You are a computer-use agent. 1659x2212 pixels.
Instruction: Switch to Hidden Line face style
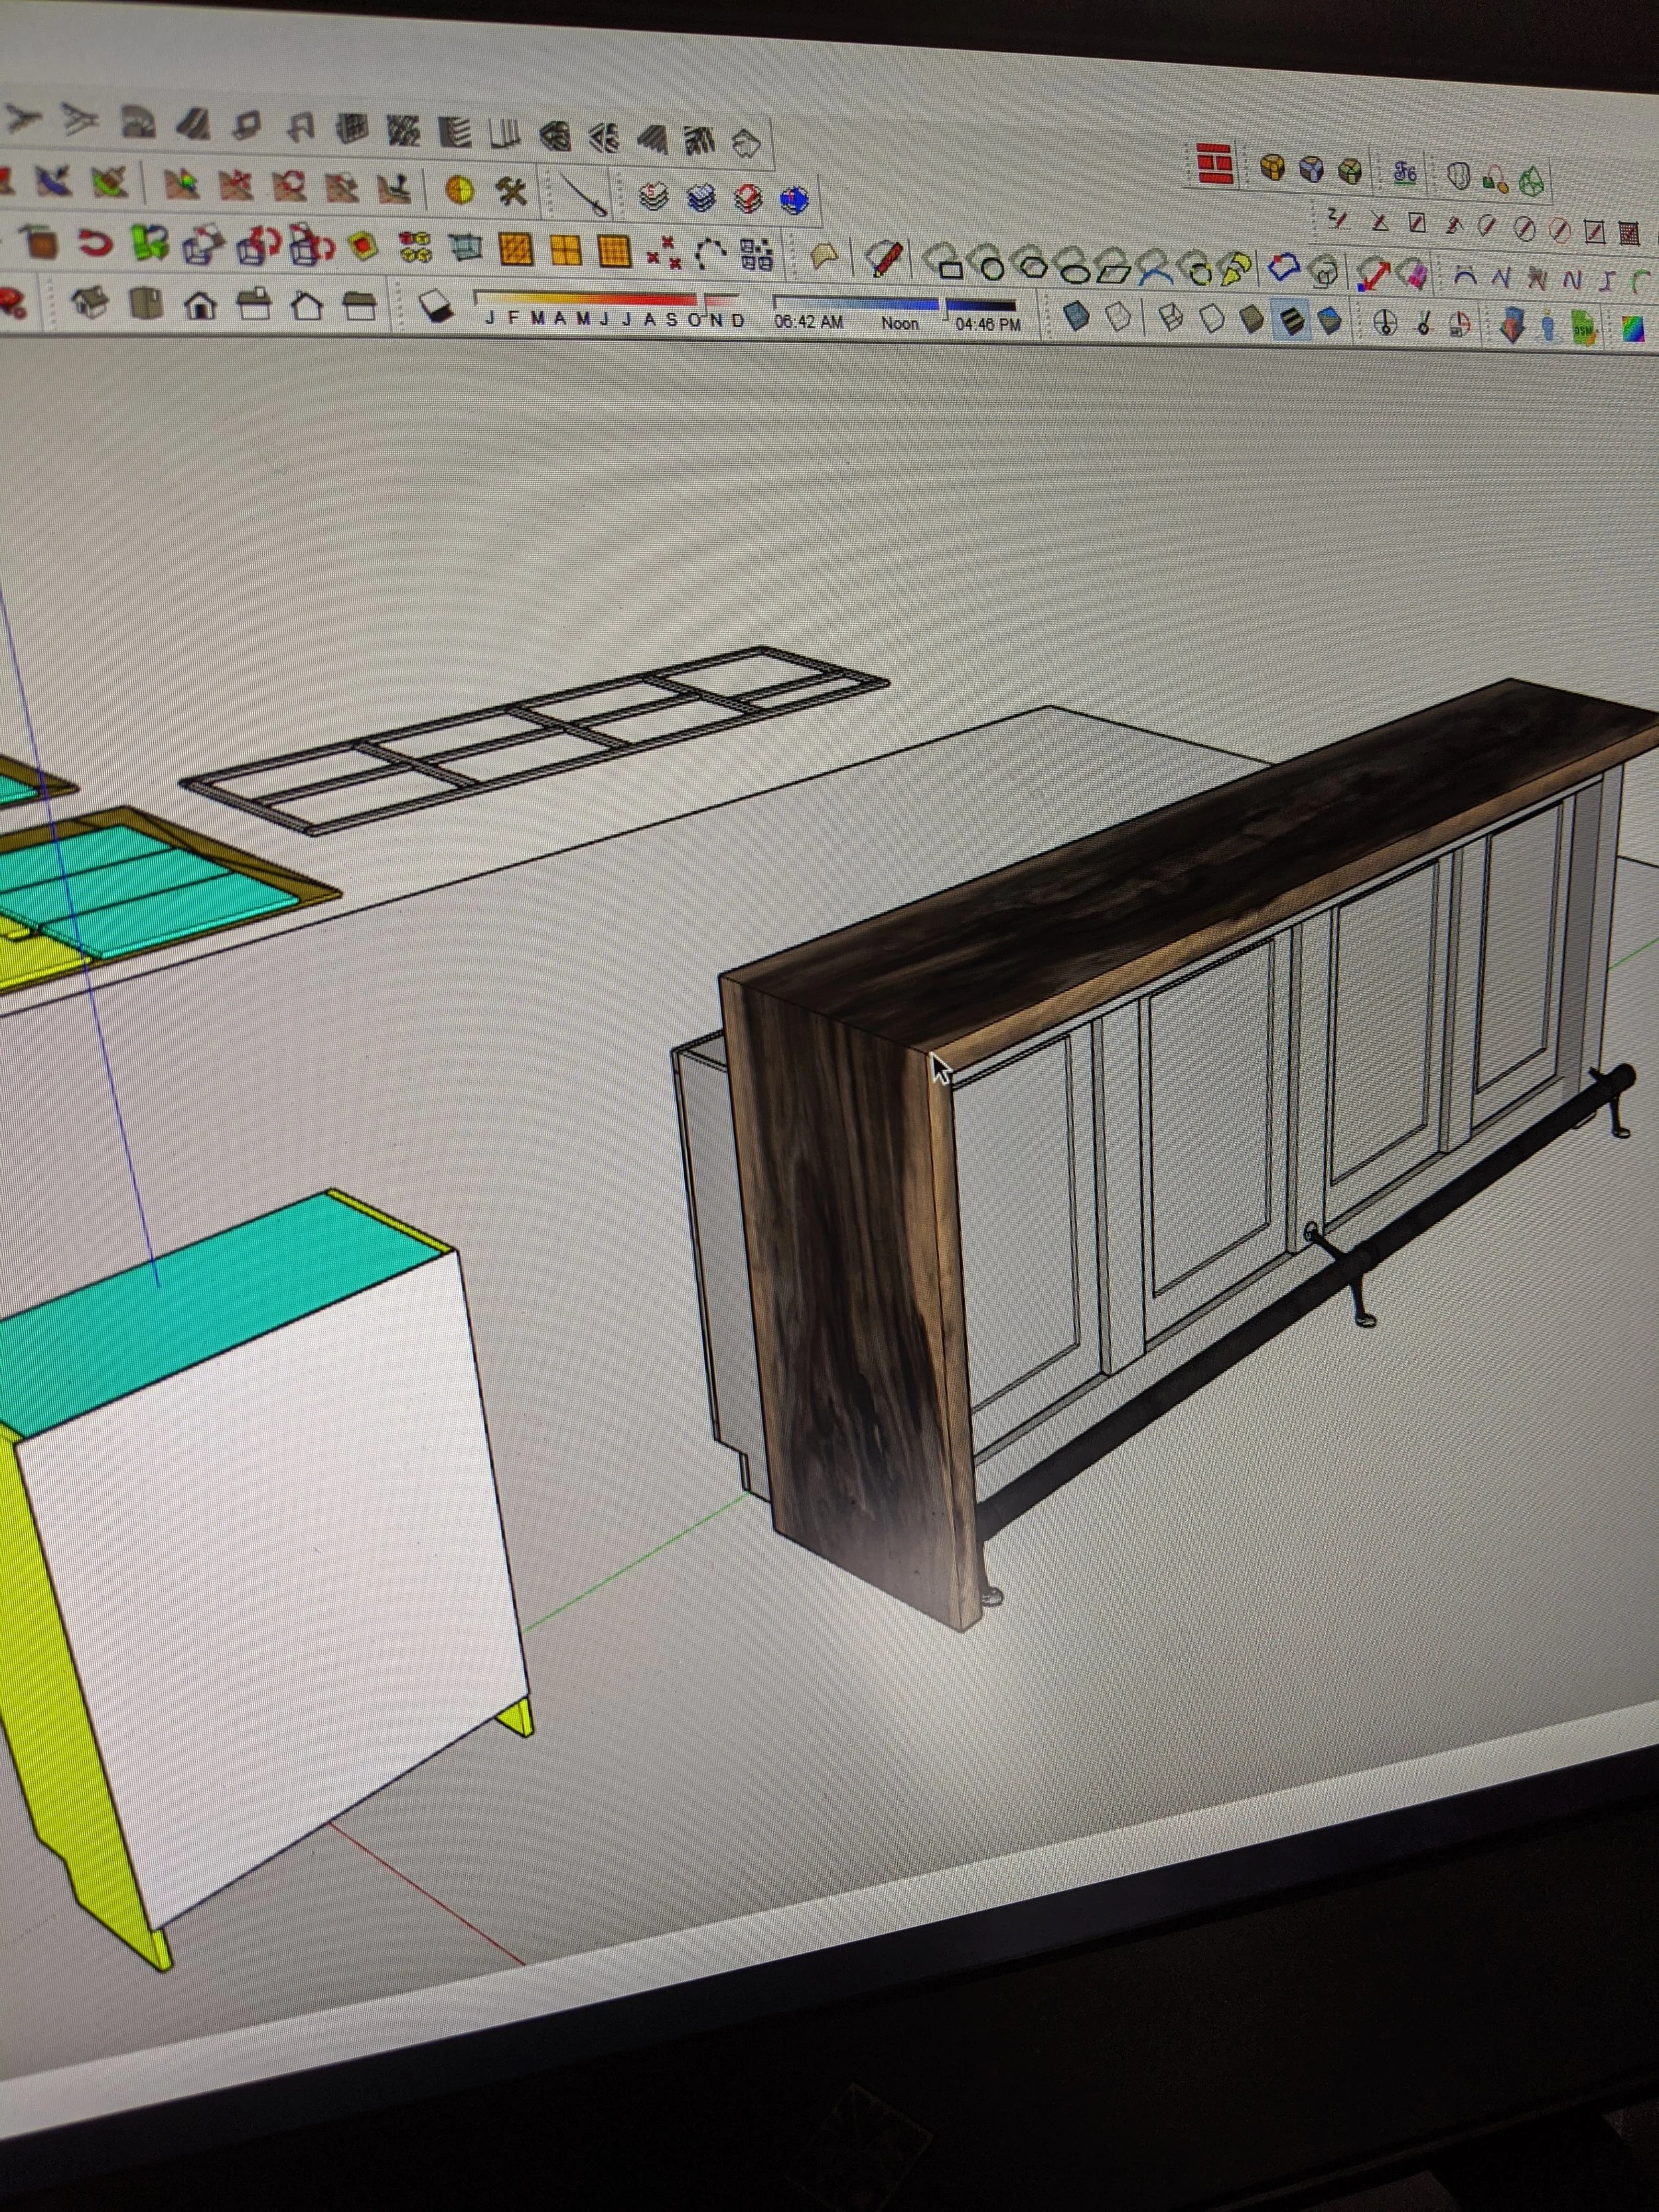coord(1211,320)
